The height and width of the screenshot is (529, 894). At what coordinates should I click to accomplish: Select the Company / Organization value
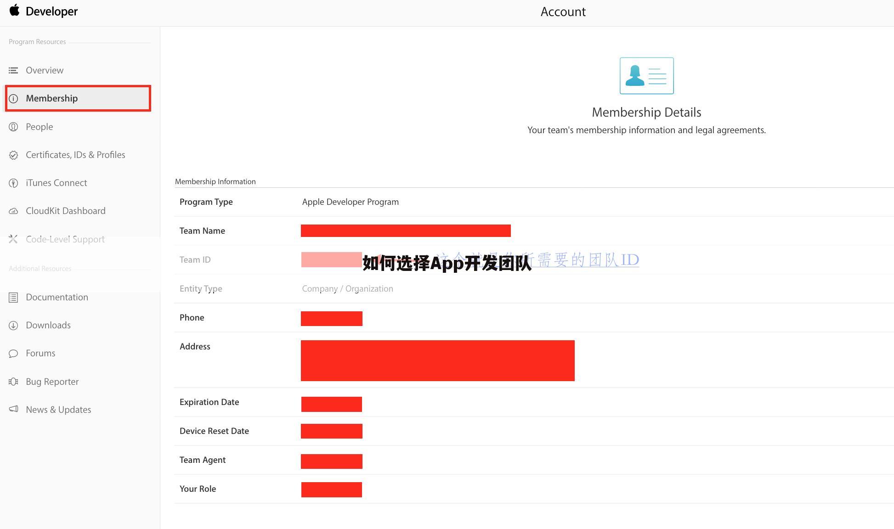348,289
